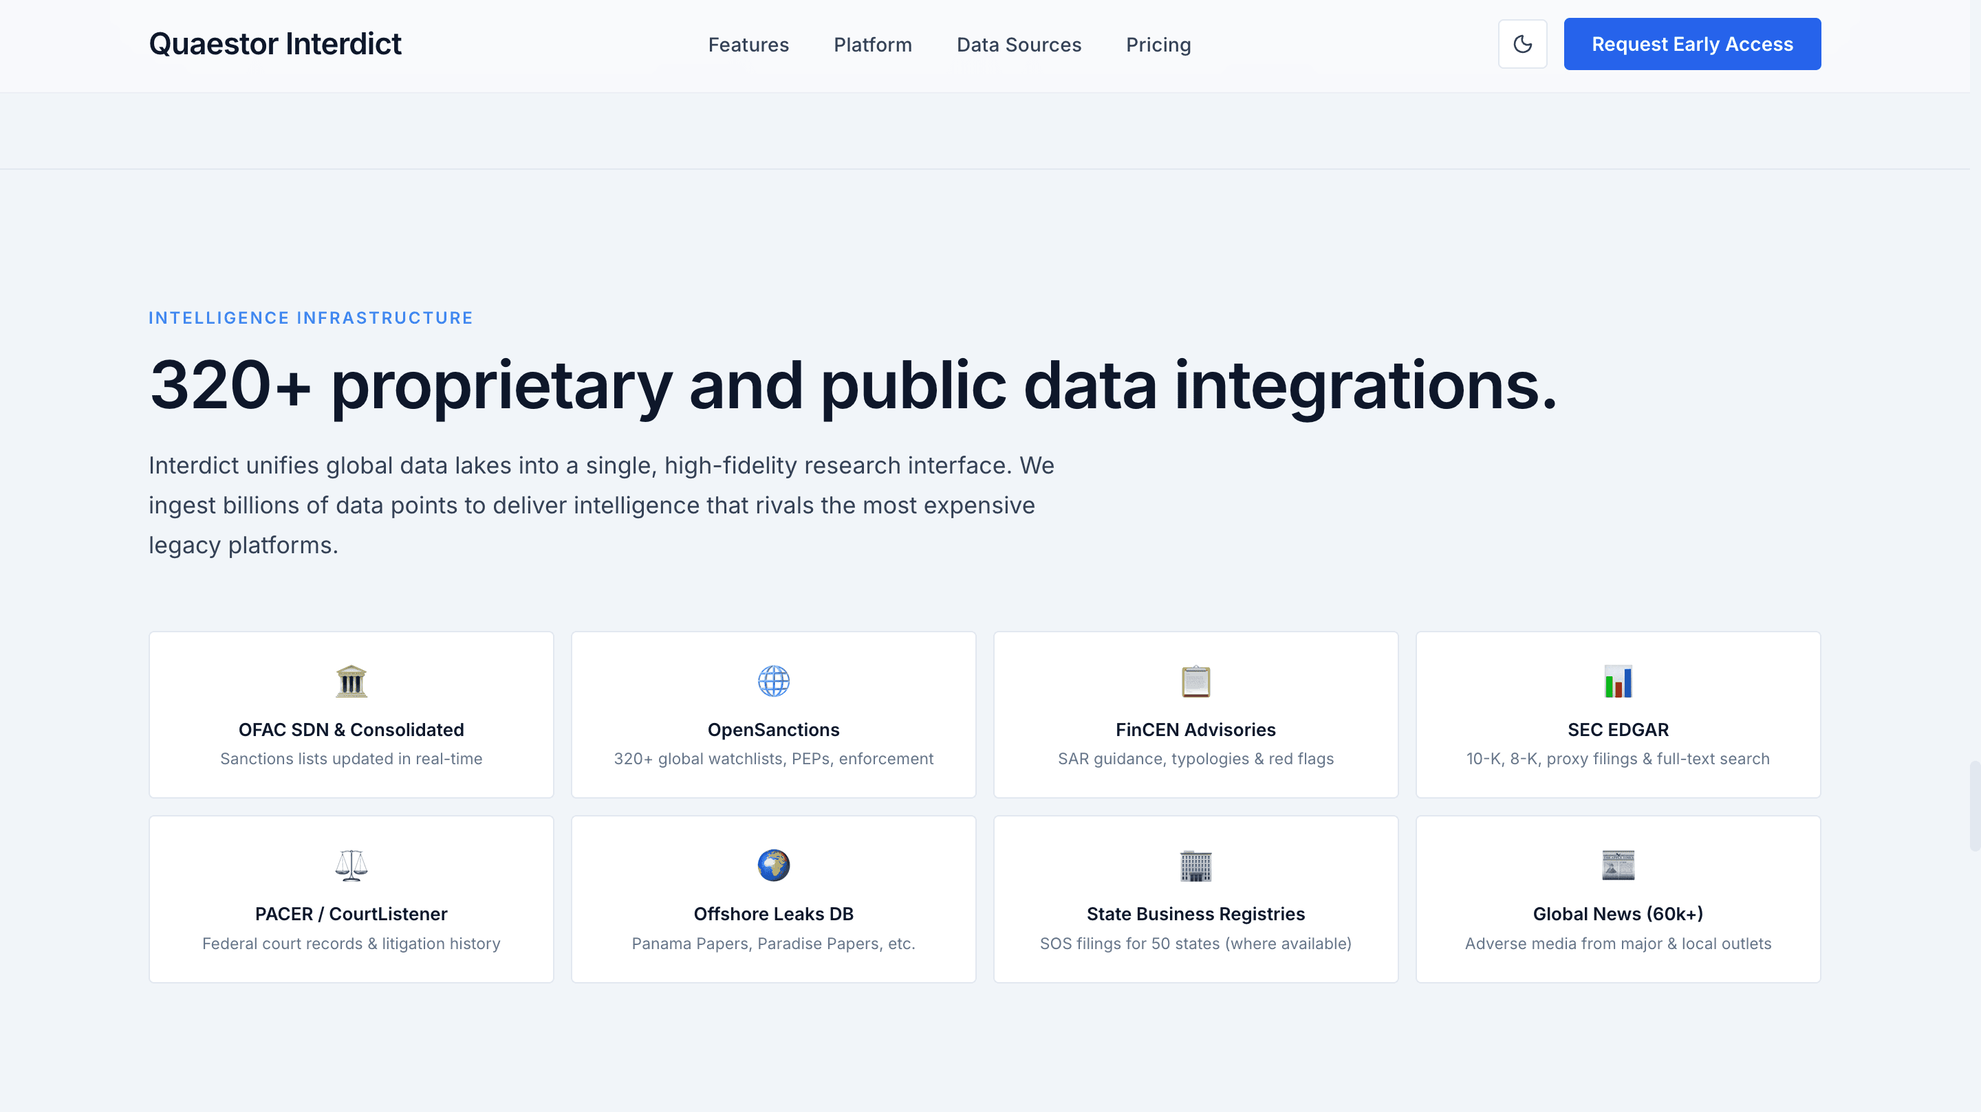The height and width of the screenshot is (1112, 1981).
Task: Click the Intelligence Infrastructure section label
Action: click(x=310, y=318)
